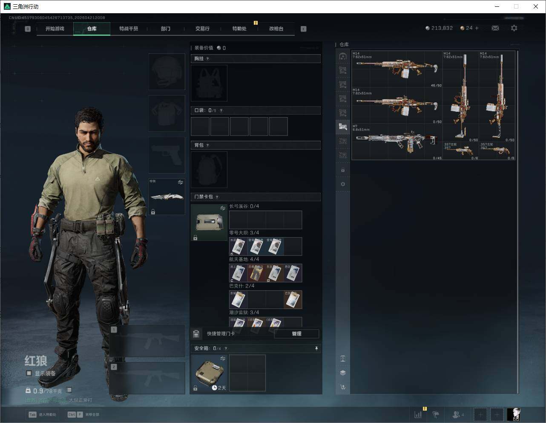Pin the 安全箱 section
Viewport: 546px width, 423px height.
pos(316,349)
